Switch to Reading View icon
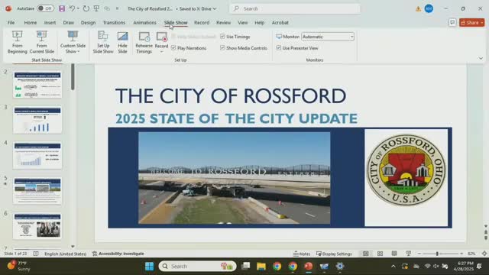The width and height of the screenshot is (489, 275). click(394, 254)
